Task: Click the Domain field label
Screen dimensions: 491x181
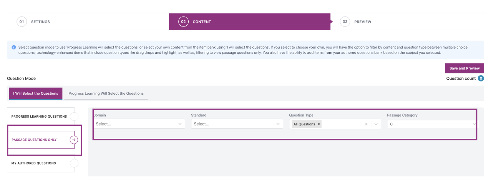Action: (x=100, y=115)
